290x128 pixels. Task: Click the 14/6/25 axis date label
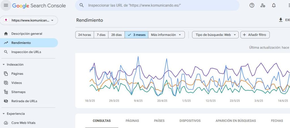pos(283,101)
